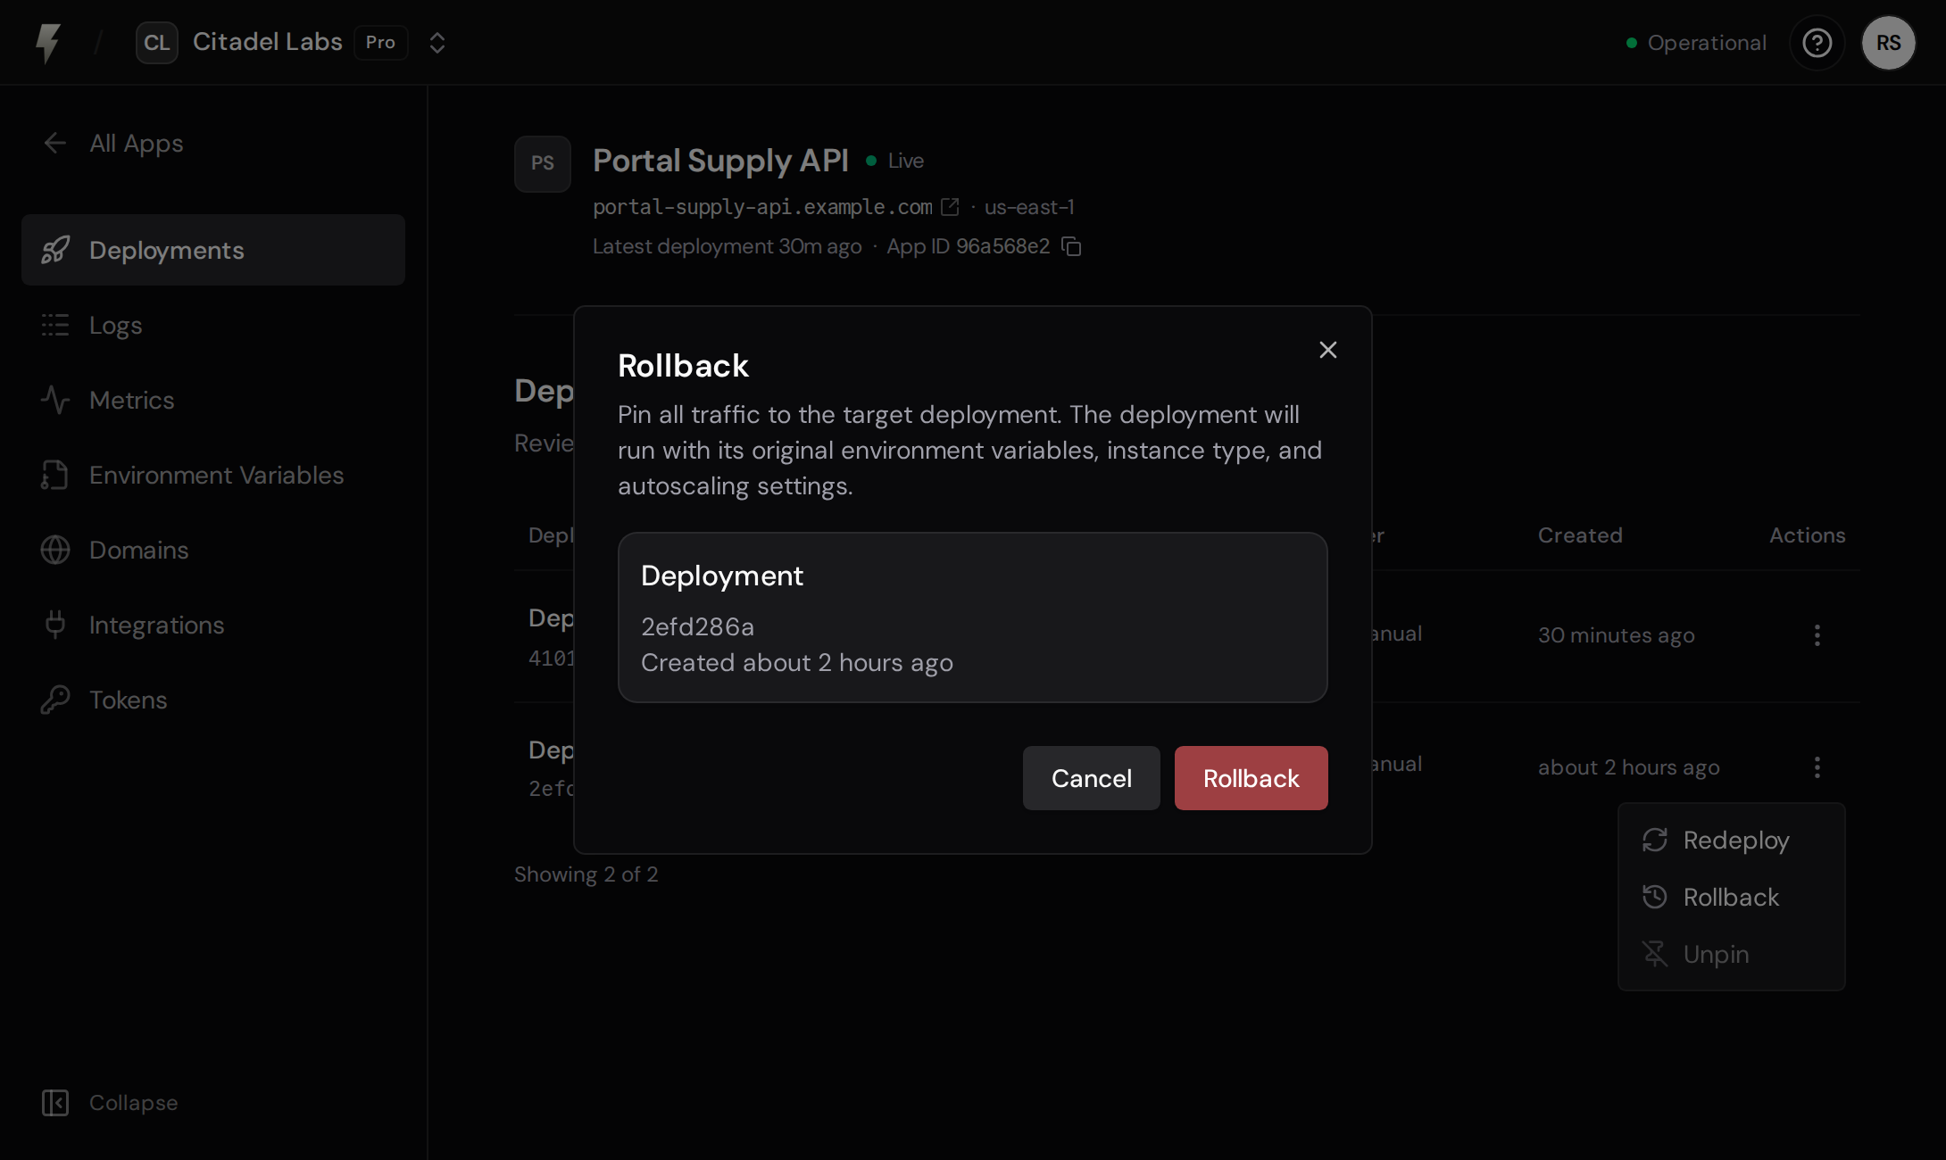Click the back arrow icon beside All Apps
Viewport: 1946px width, 1160px height.
tap(55, 143)
